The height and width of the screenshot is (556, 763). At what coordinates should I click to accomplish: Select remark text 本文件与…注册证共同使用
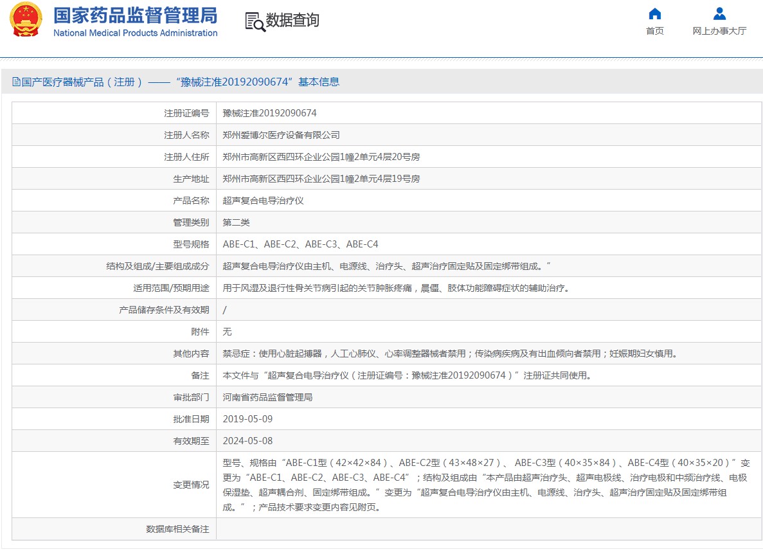[x=407, y=375]
